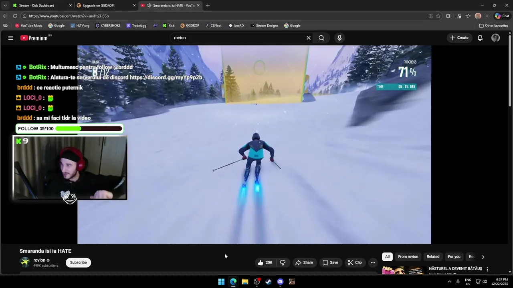This screenshot has width=513, height=288.
Task: Select the From rovion chip
Action: pyautogui.click(x=408, y=257)
